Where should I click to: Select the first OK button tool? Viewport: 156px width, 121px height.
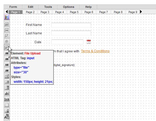click(x=7, y=53)
